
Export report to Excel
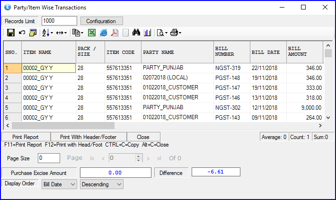pyautogui.click(x=92, y=33)
